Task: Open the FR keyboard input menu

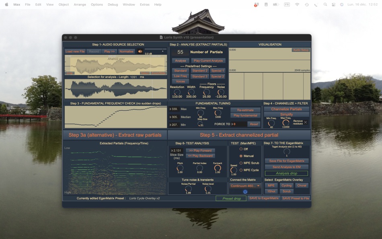Action: click(287, 4)
